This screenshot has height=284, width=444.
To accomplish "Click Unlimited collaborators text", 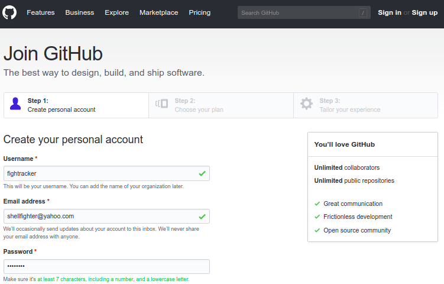I will click(x=347, y=167).
